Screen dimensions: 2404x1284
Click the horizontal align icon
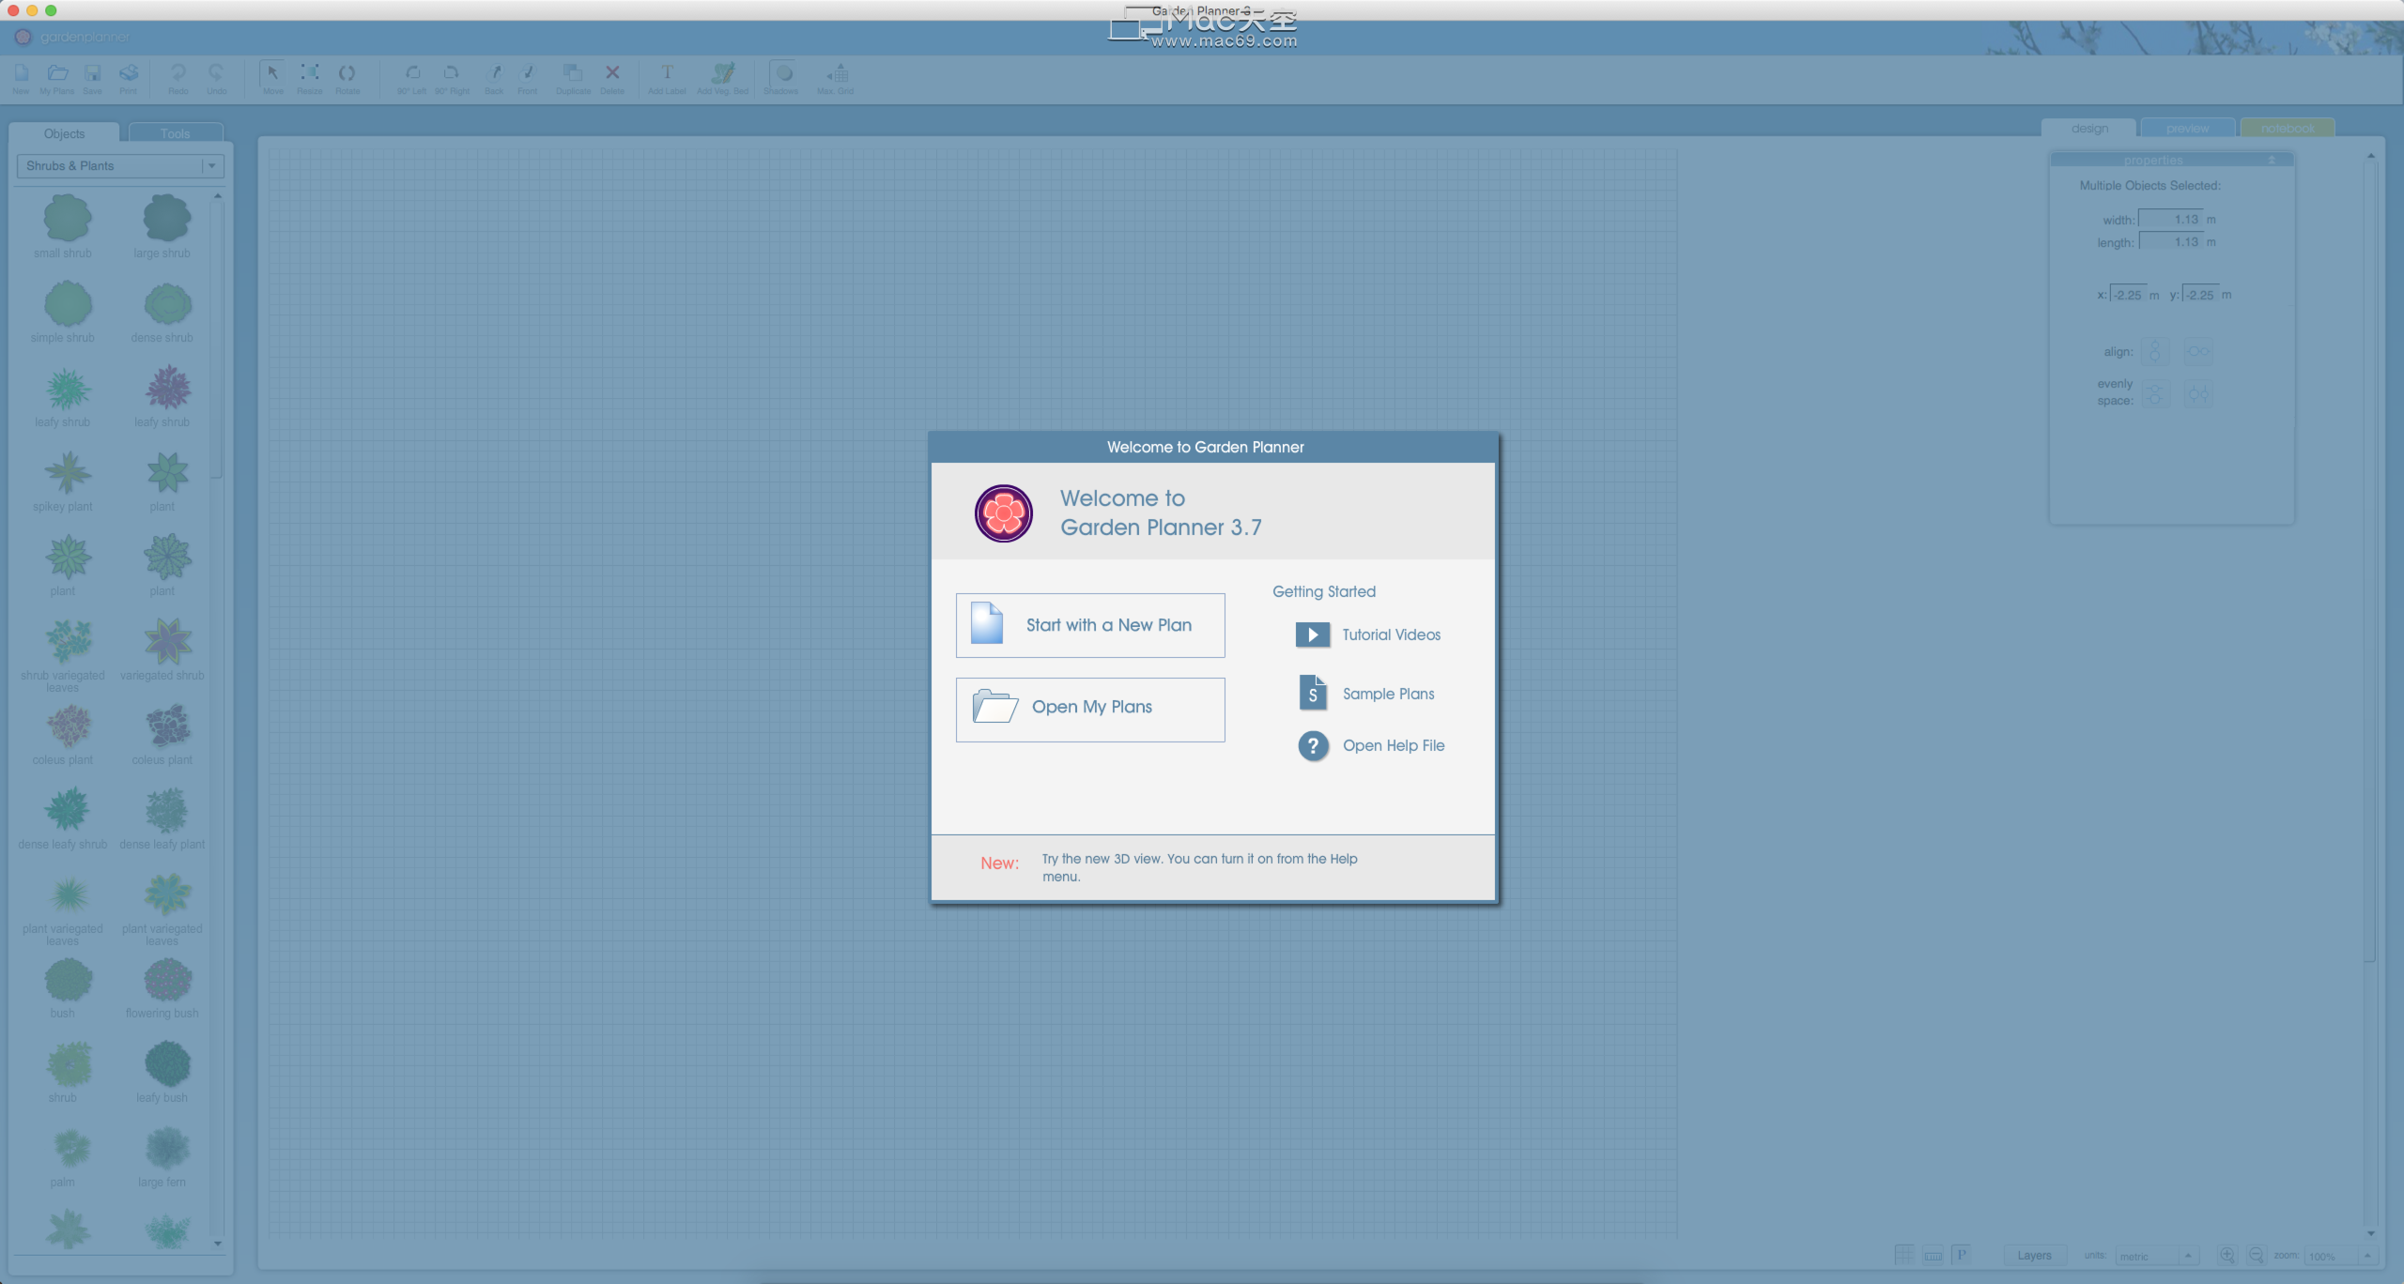click(2197, 351)
